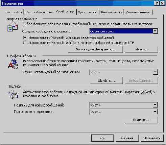
Task: Confirm settings with the OK button
Action: [102, 138]
